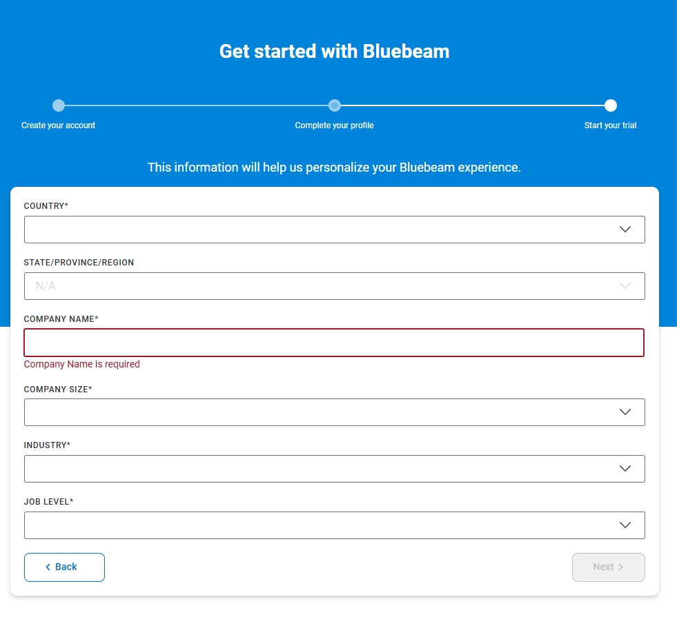The height and width of the screenshot is (617, 677).
Task: Click the "Create your account" step circle
Action: click(x=59, y=105)
